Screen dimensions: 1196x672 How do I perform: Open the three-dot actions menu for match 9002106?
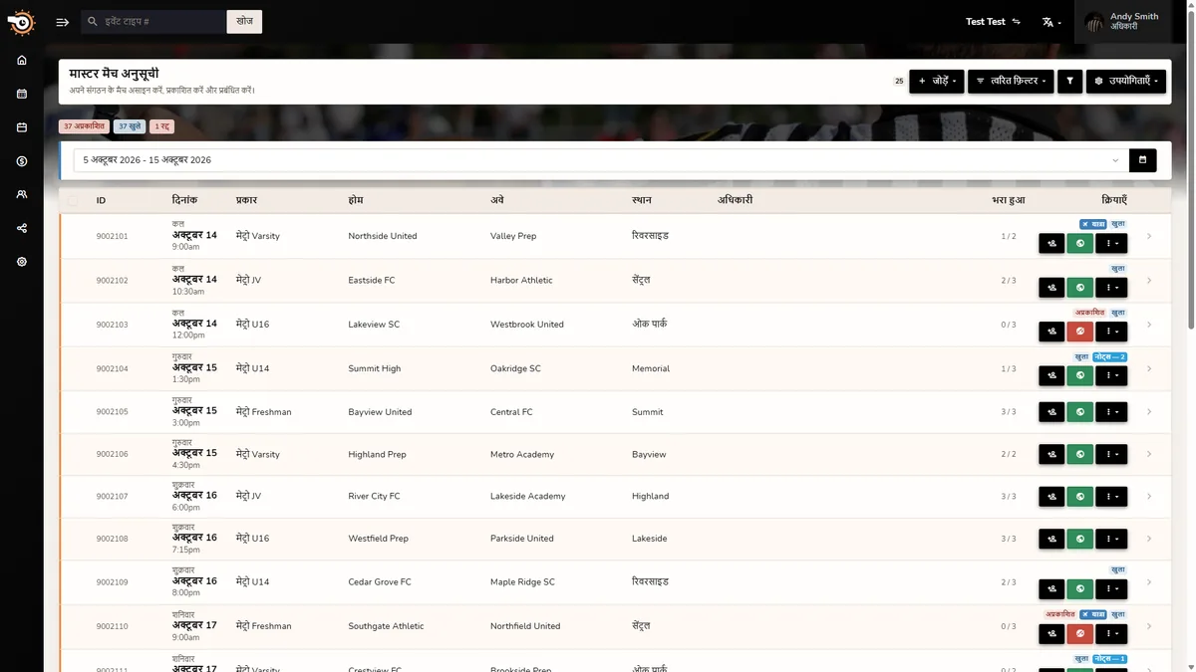tap(1111, 454)
